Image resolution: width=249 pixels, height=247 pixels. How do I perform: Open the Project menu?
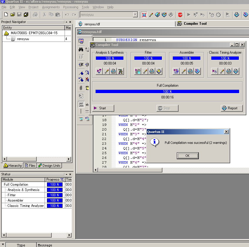click(33, 7)
